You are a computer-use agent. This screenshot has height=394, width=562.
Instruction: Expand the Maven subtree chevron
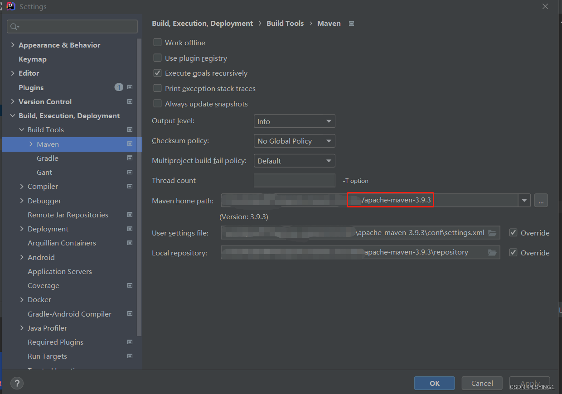click(x=31, y=144)
